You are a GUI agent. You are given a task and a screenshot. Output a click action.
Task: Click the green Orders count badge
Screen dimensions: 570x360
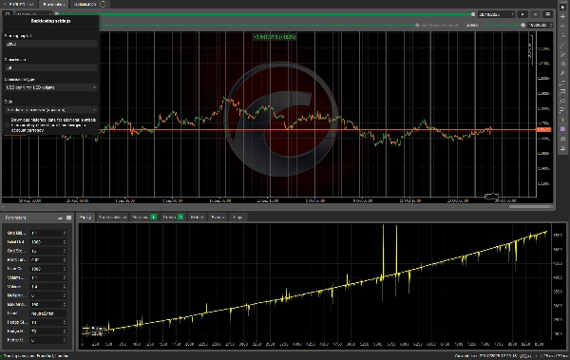click(x=180, y=218)
